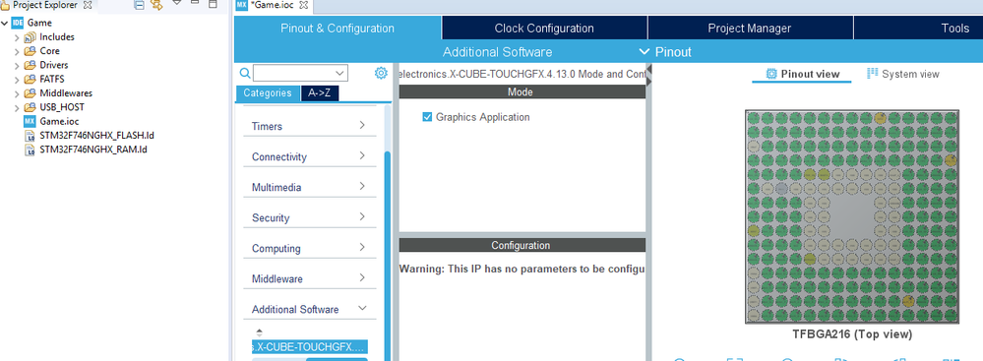
Task: Click the Middlewares folder icon
Action: 31,92
